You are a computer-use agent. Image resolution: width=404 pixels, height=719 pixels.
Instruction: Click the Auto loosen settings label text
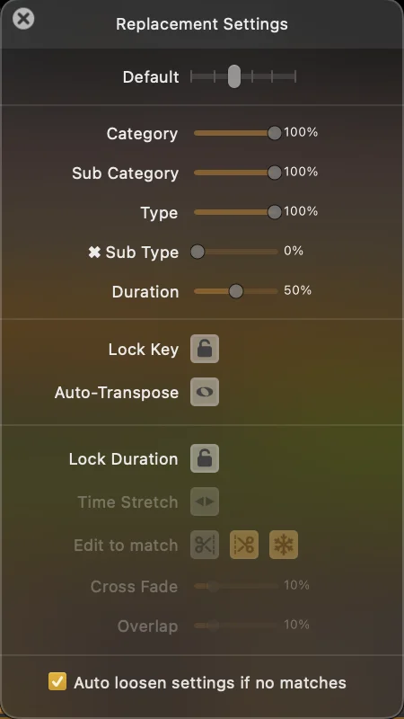click(x=210, y=683)
